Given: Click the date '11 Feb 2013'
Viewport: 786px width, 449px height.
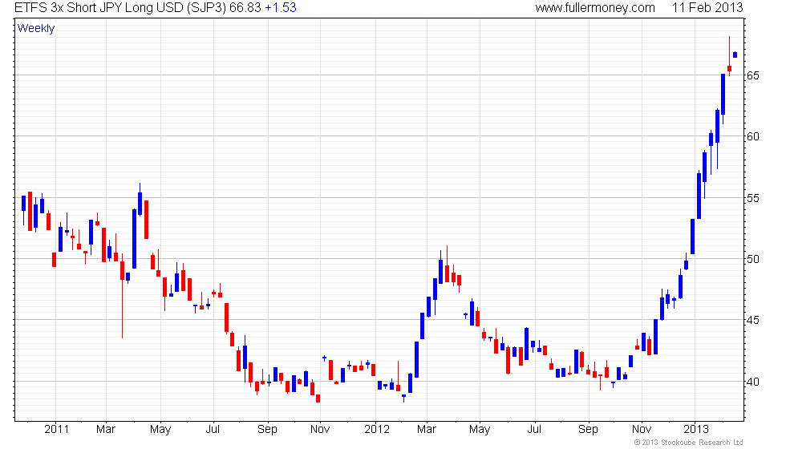Looking at the screenshot, I should click(x=707, y=8).
